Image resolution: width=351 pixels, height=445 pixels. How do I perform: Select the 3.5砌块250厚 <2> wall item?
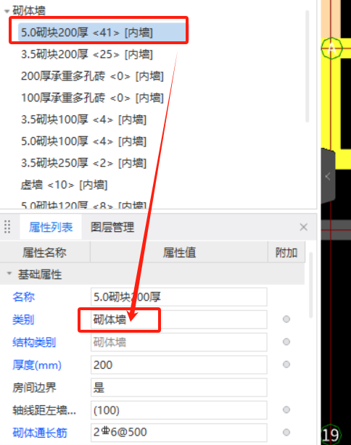tap(84, 163)
